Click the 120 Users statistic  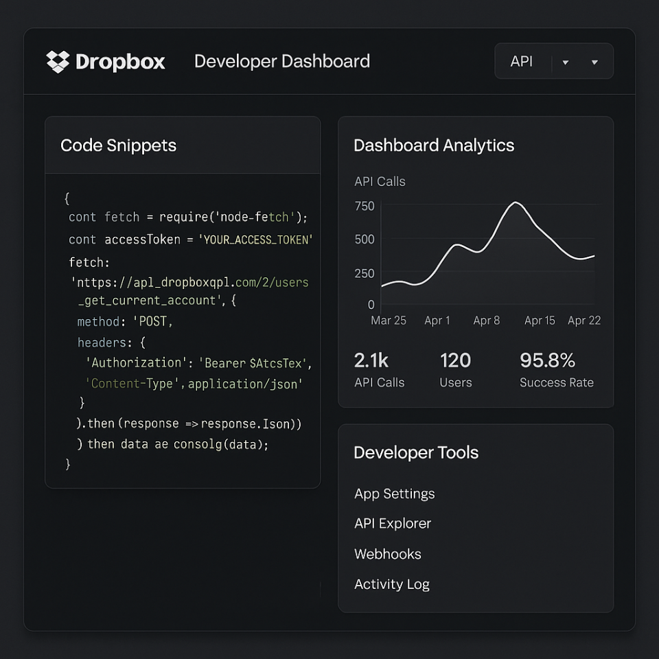tap(455, 369)
